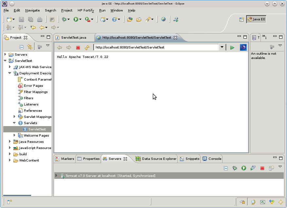The image size is (287, 208).
Task: Switch to the Snippets tab
Action: pyautogui.click(x=190, y=159)
